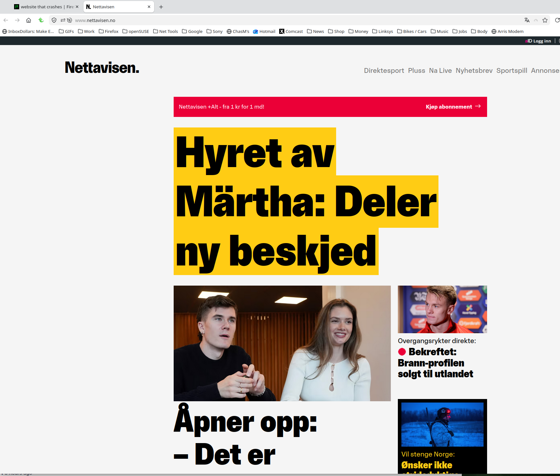Open the Annonse menu item
The height and width of the screenshot is (476, 560).
click(545, 71)
